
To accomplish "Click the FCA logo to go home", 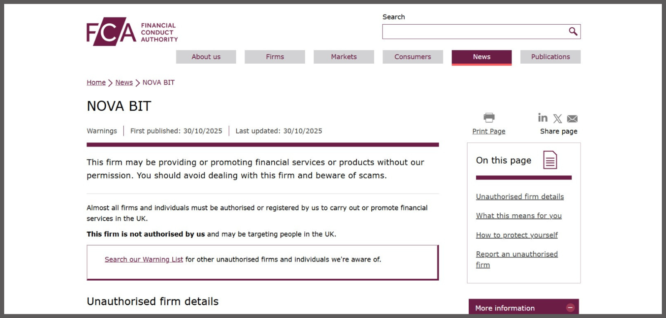I will 132,31.
